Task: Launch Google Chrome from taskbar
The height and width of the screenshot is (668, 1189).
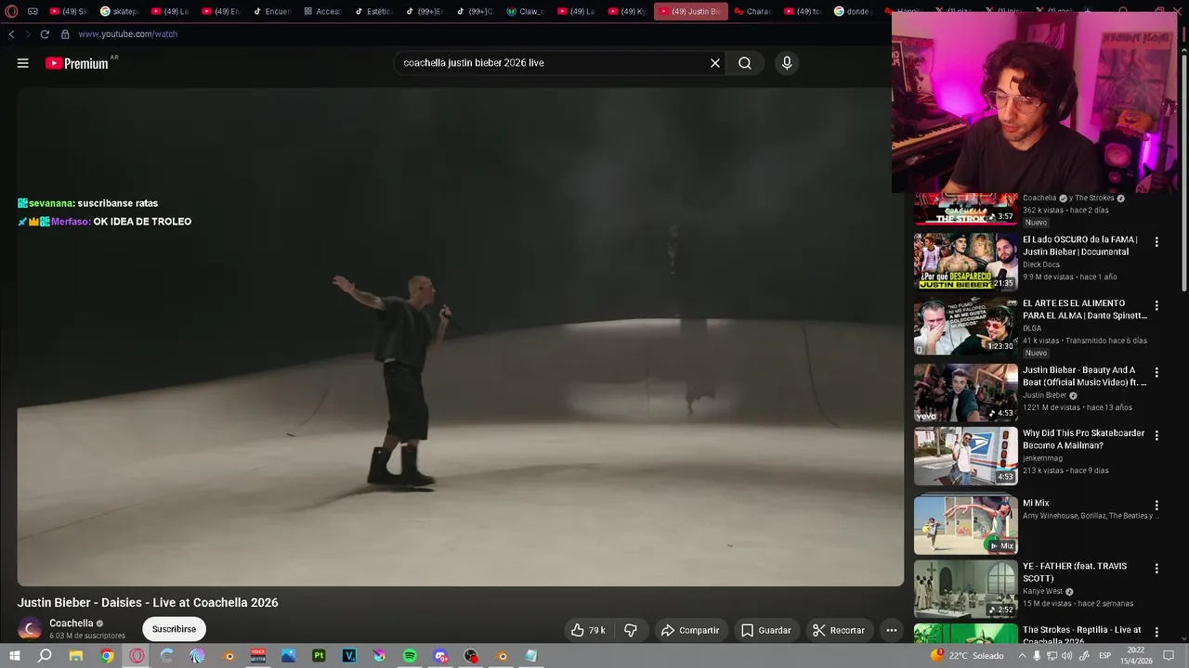Action: click(107, 656)
